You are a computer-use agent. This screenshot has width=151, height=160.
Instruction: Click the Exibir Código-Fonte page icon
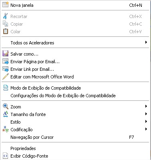coord(6,156)
